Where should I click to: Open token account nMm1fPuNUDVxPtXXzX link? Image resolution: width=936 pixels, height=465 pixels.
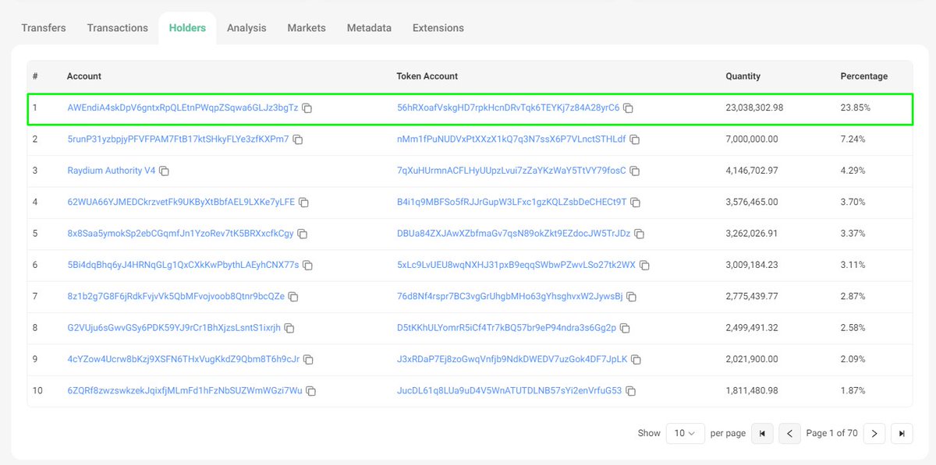pos(511,139)
